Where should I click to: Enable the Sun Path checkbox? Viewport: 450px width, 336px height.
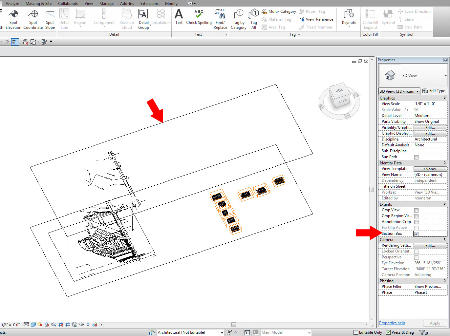(416, 157)
